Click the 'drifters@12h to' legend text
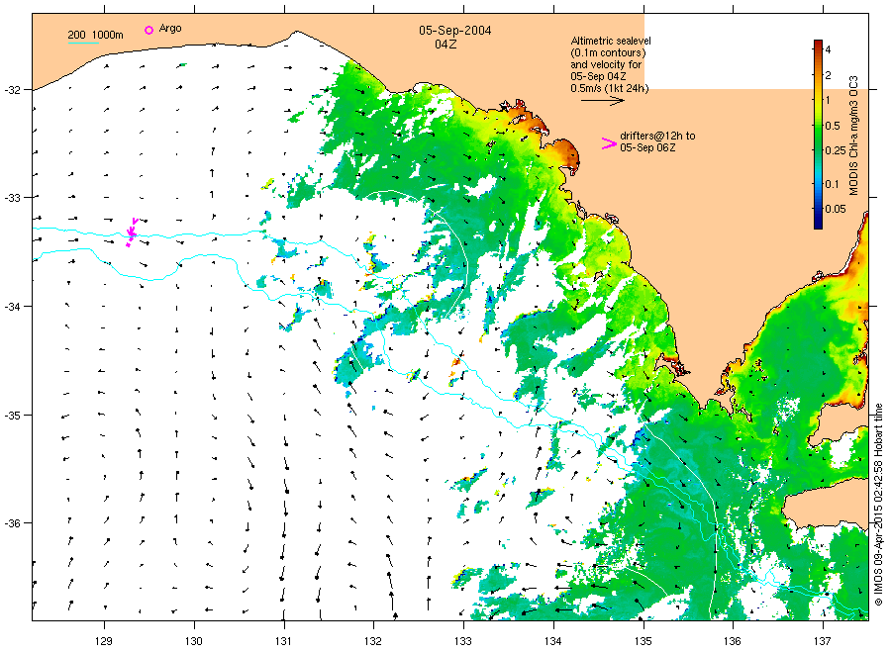 click(657, 136)
